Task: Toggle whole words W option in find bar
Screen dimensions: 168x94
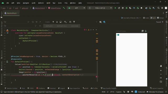Action: pyautogui.click(x=36, y=22)
